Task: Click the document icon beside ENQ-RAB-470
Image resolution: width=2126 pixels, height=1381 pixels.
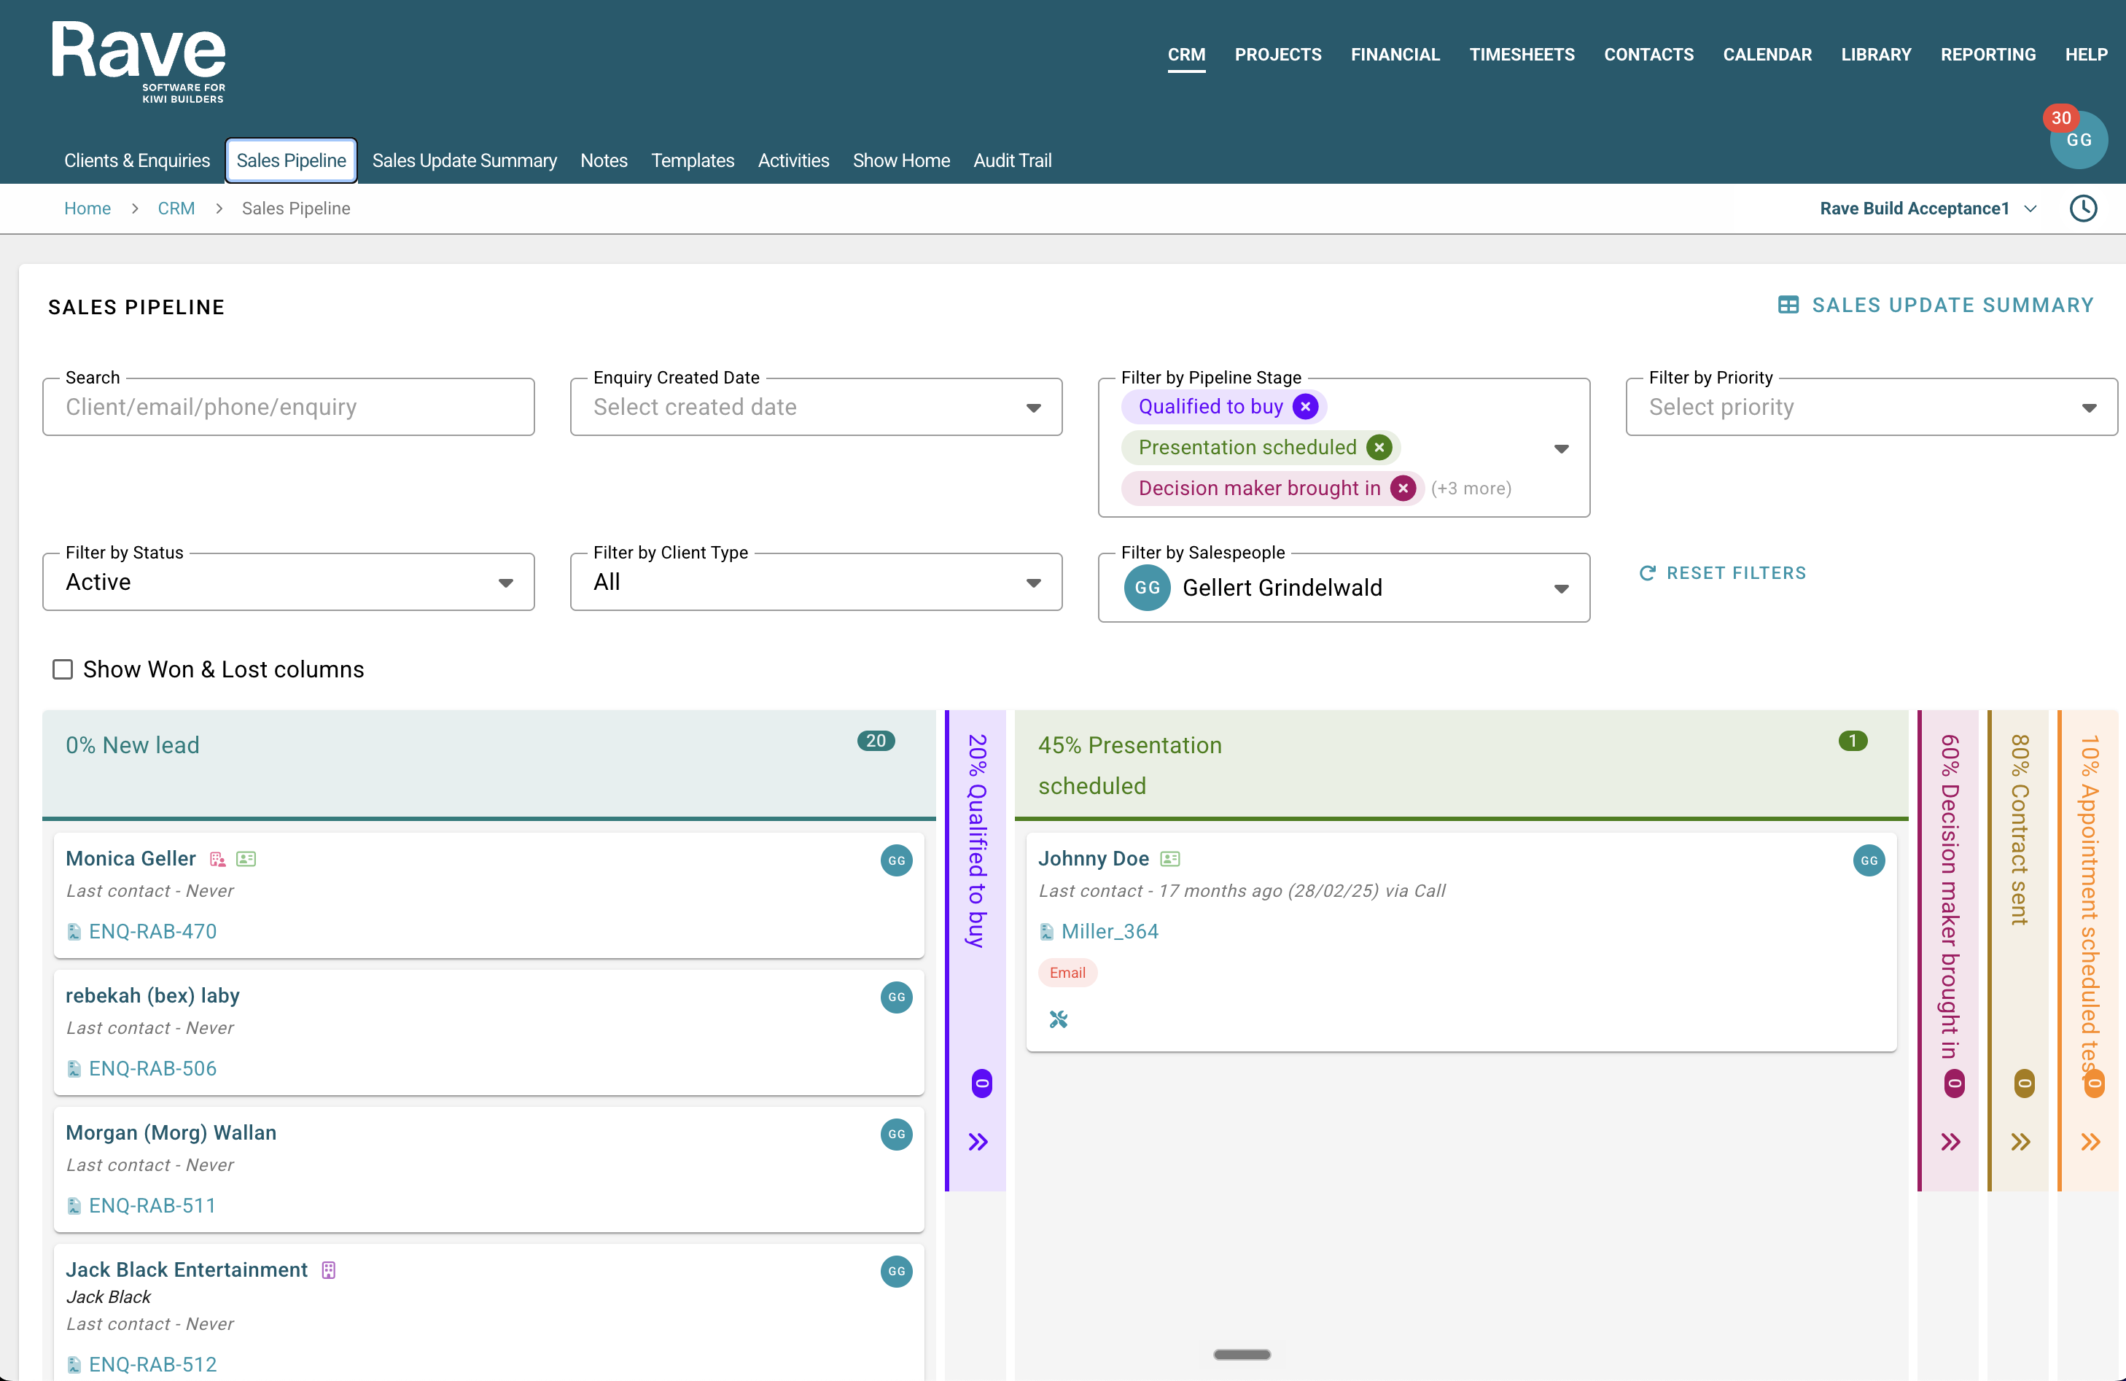Action: pyautogui.click(x=74, y=932)
